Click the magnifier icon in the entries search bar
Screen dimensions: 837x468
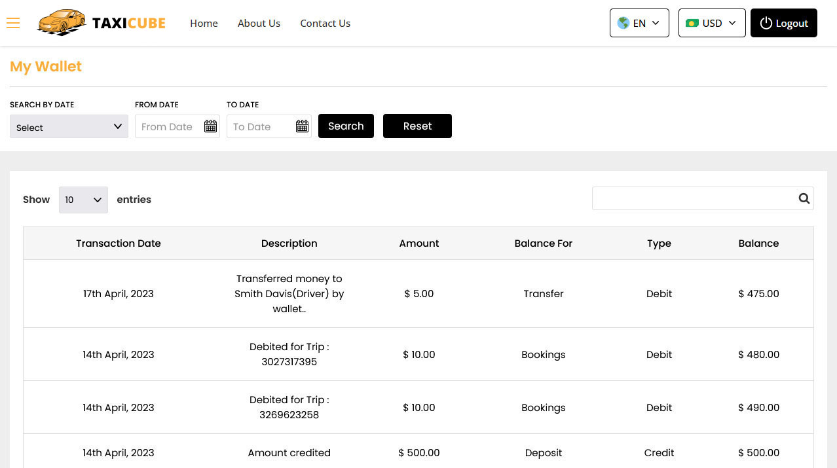[804, 198]
